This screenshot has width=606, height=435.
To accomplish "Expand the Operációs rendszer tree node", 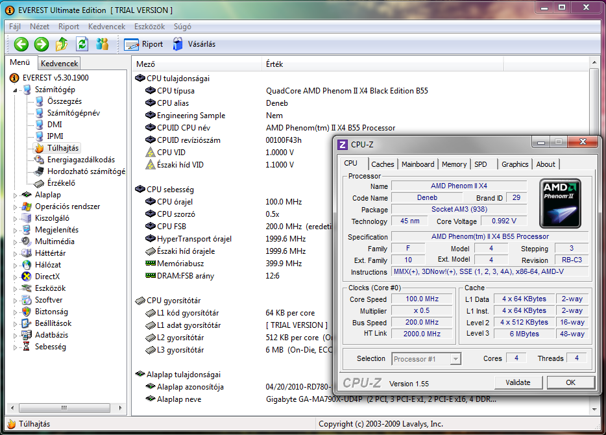I will tap(15, 207).
